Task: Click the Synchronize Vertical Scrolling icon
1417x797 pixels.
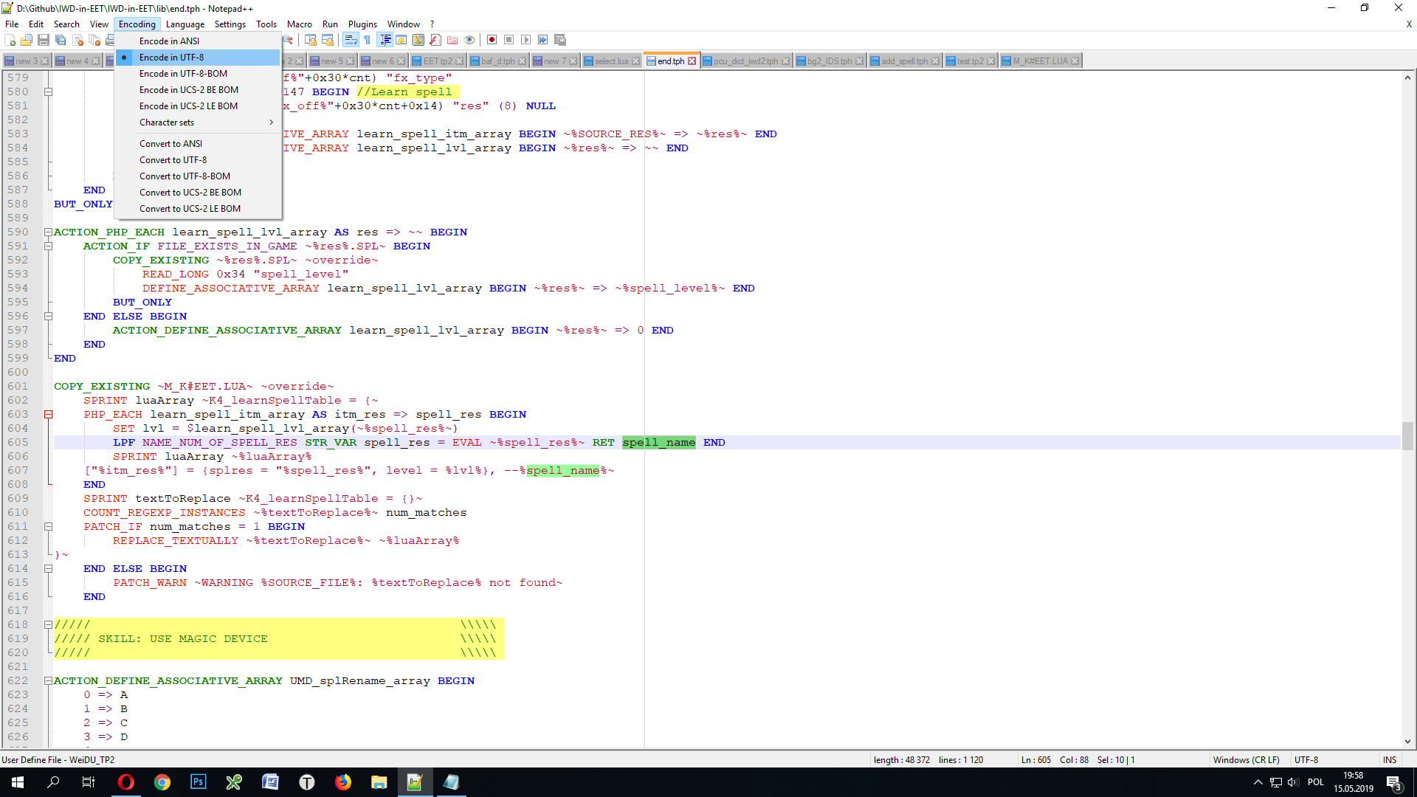Action: 311,40
